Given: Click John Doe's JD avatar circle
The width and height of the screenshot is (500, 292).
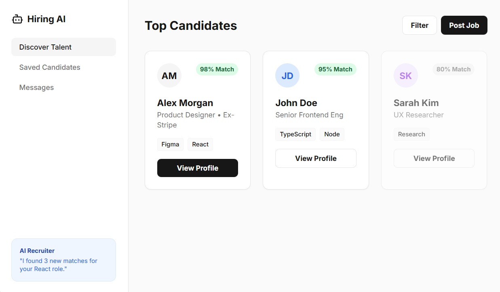Looking at the screenshot, I should point(287,75).
